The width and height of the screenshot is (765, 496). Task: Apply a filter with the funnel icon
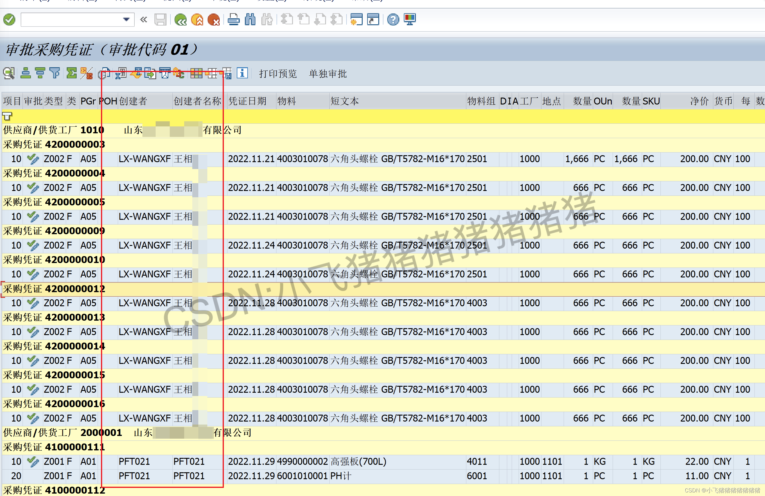pyautogui.click(x=54, y=74)
